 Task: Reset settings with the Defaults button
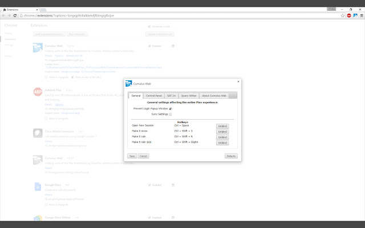pos(231,156)
